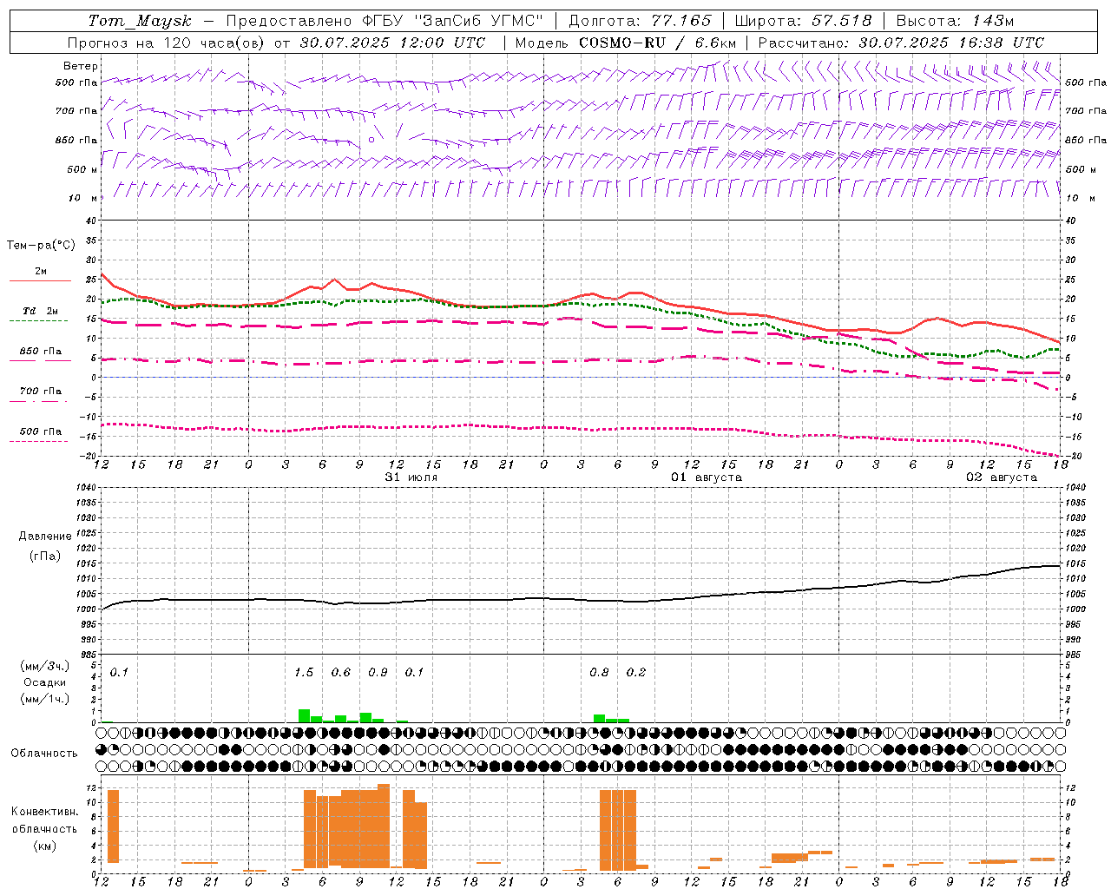This screenshot has width=1111, height=889.
Task: Click the Тем-ра(°C) axis label
Action: point(41,246)
